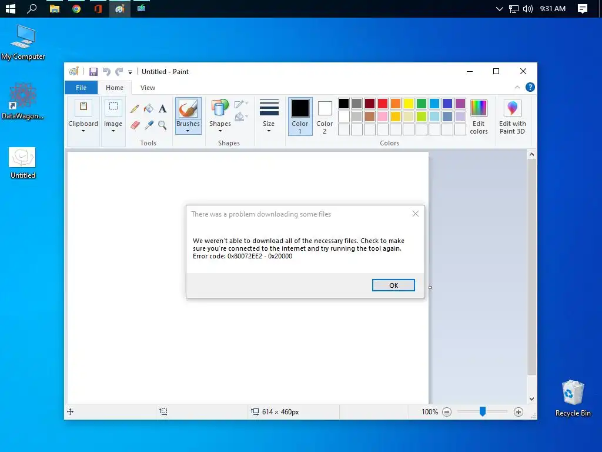This screenshot has height=452, width=602.
Task: Select the Magnifier tool
Action: pyautogui.click(x=162, y=125)
